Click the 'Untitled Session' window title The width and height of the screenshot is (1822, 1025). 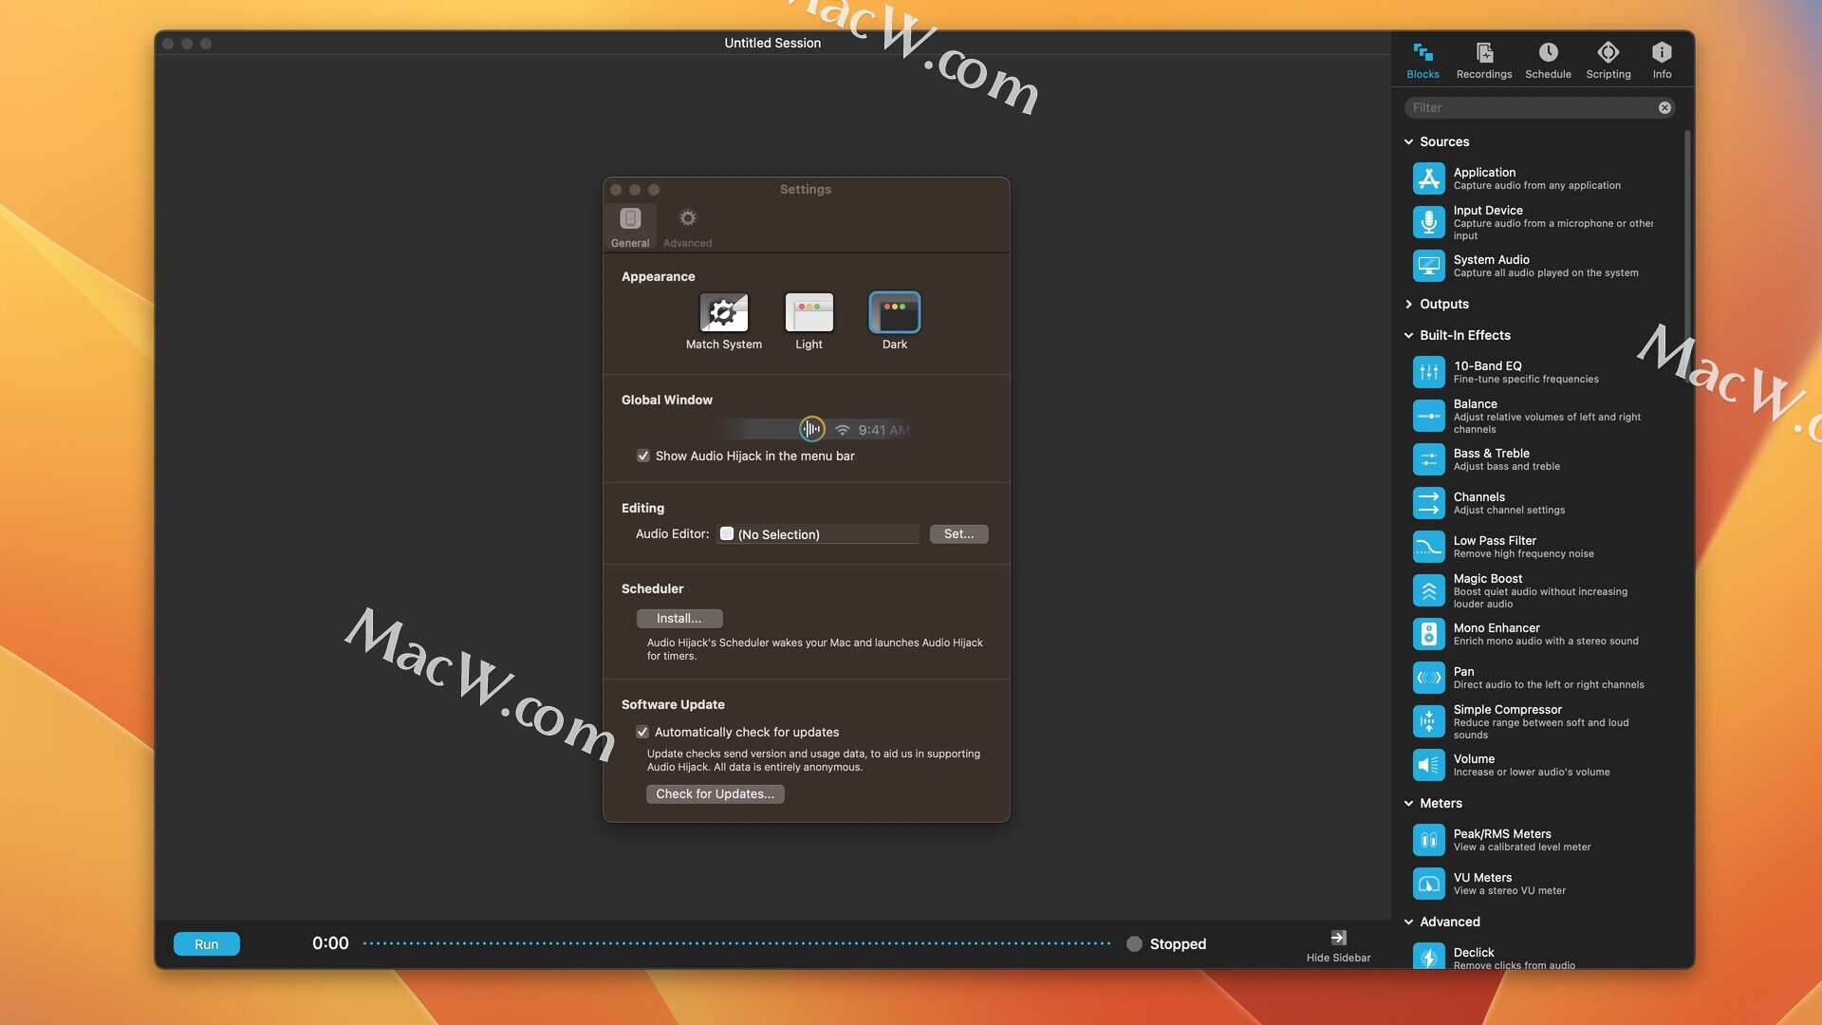tap(772, 43)
